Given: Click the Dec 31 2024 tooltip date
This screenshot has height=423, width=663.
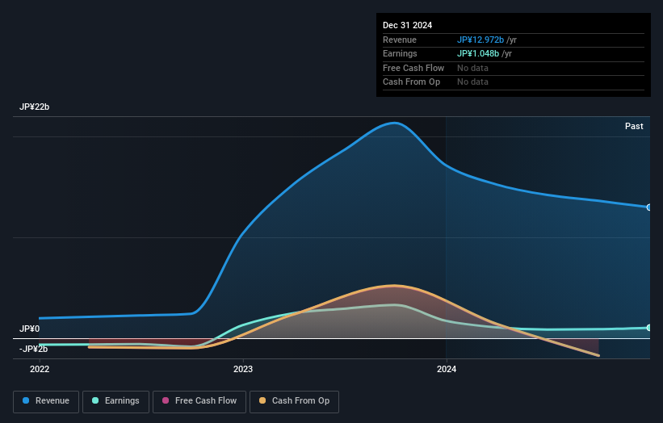Looking at the screenshot, I should (407, 25).
